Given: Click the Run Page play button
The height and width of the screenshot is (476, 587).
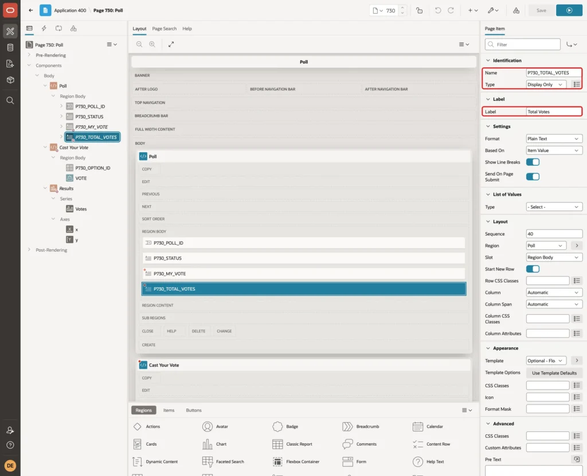Looking at the screenshot, I should point(569,10).
